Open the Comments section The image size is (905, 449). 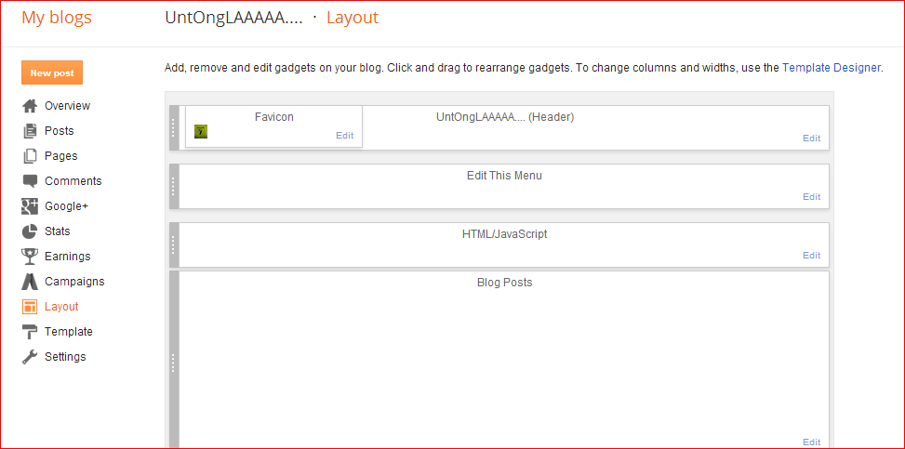tap(73, 181)
